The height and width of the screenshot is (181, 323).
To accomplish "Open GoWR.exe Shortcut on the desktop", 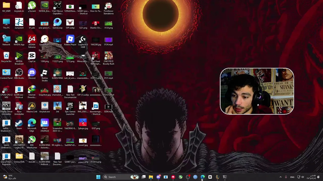I will (19, 92).
